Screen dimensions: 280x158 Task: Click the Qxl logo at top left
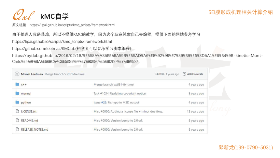(x=23, y=16)
